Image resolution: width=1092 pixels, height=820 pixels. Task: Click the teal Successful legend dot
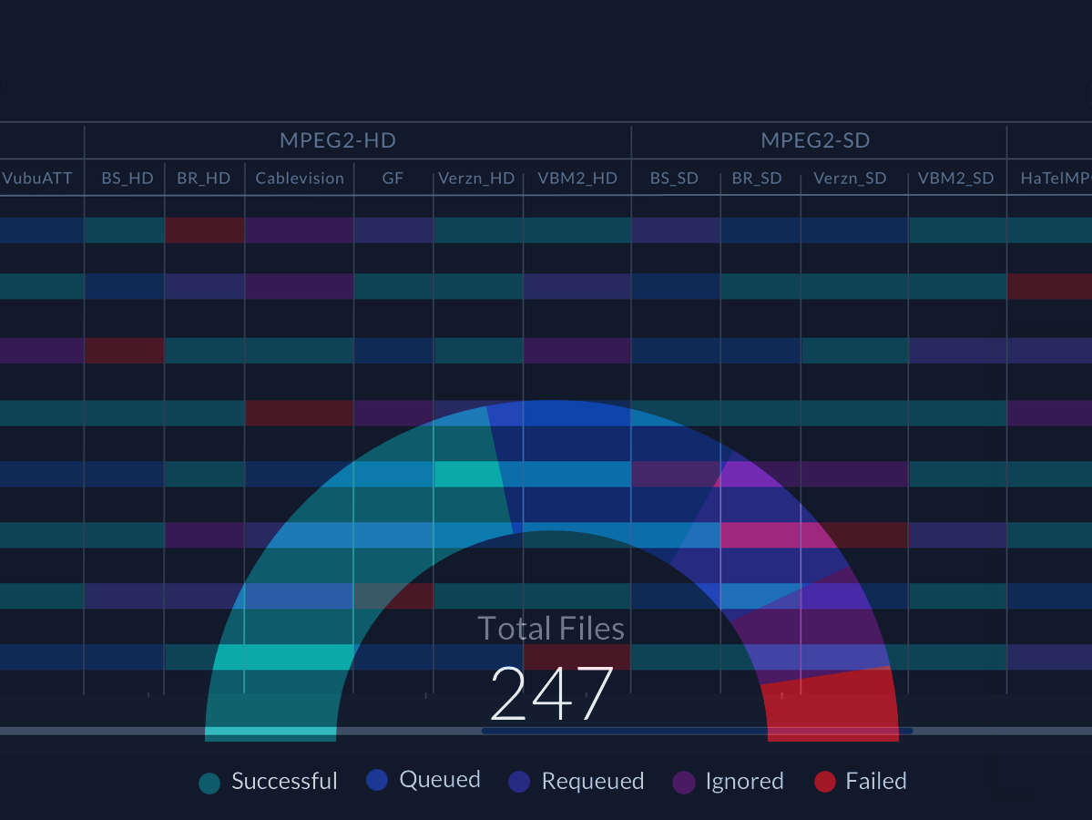point(209,783)
